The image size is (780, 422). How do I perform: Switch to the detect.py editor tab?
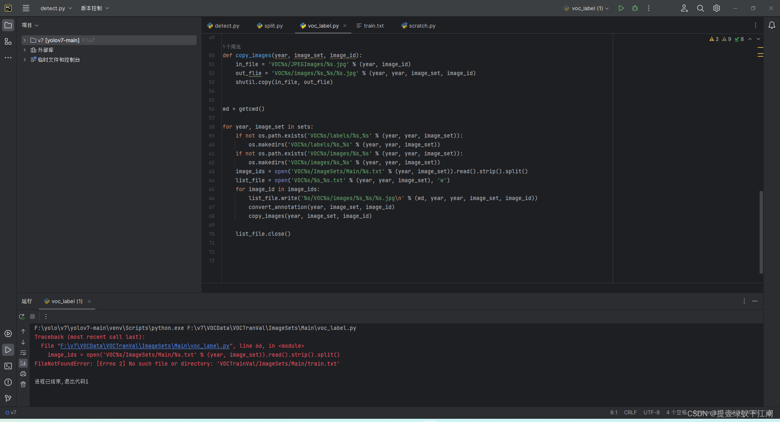(x=226, y=25)
